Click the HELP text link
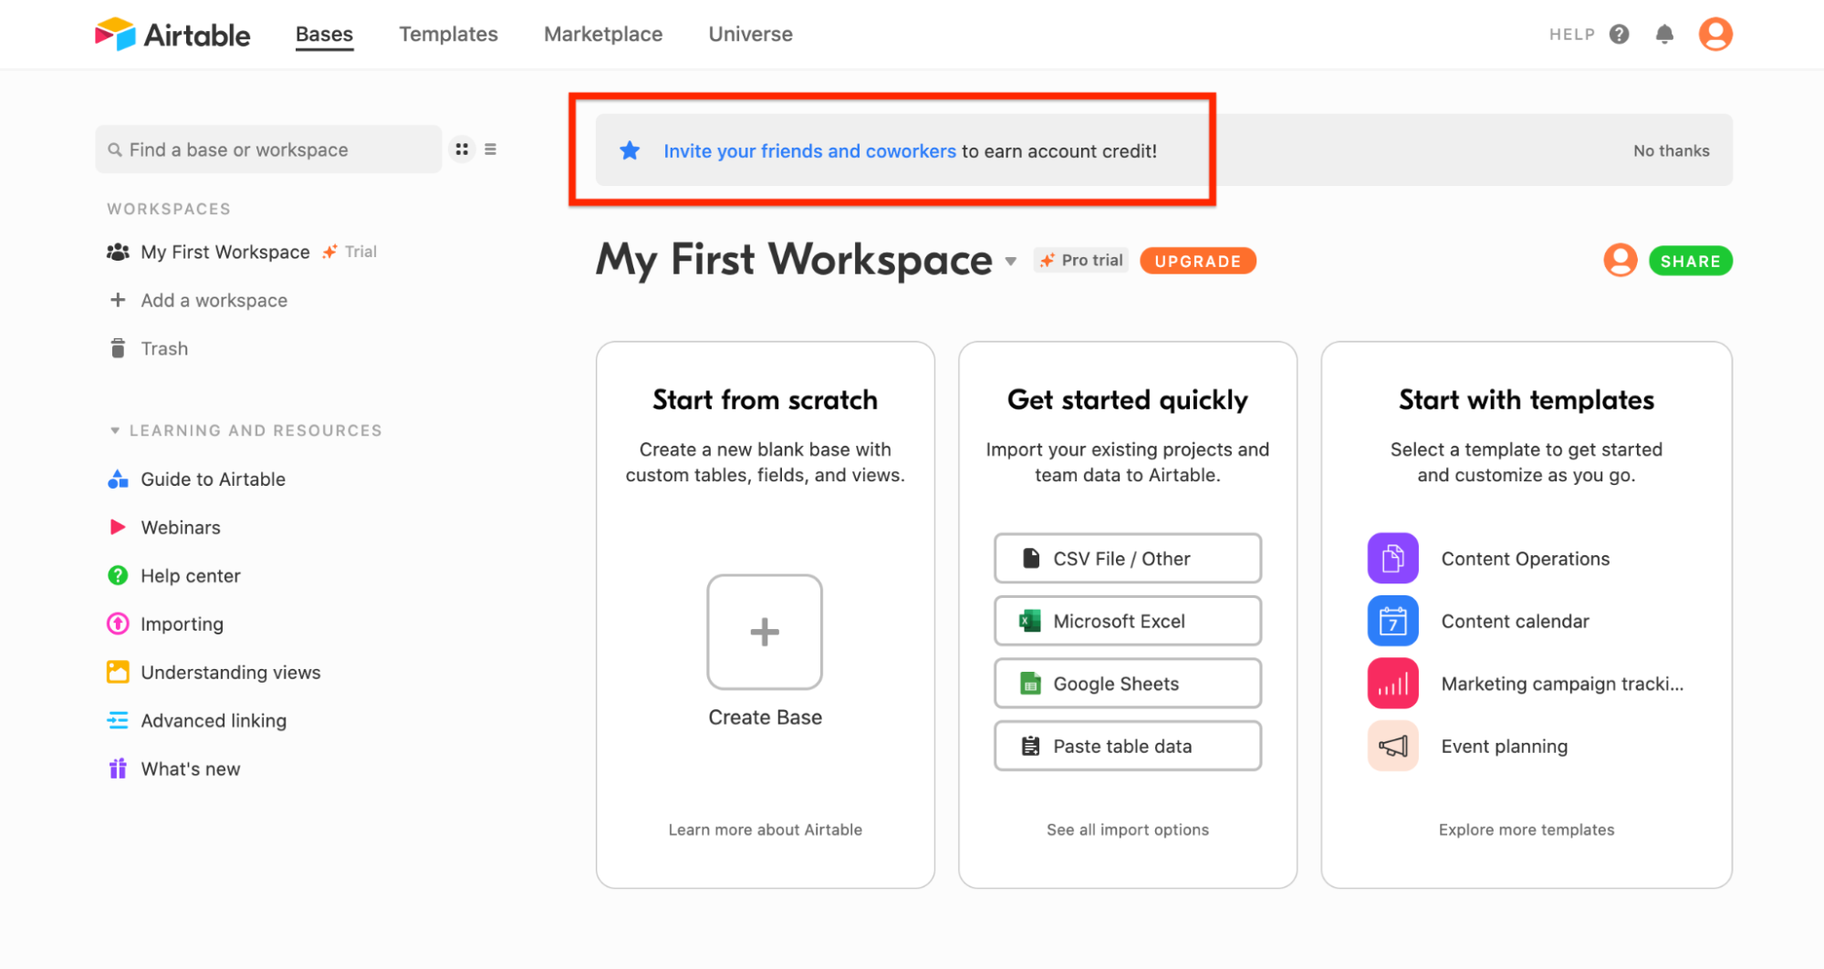Screen dimensions: 1824x969 pos(1571,35)
